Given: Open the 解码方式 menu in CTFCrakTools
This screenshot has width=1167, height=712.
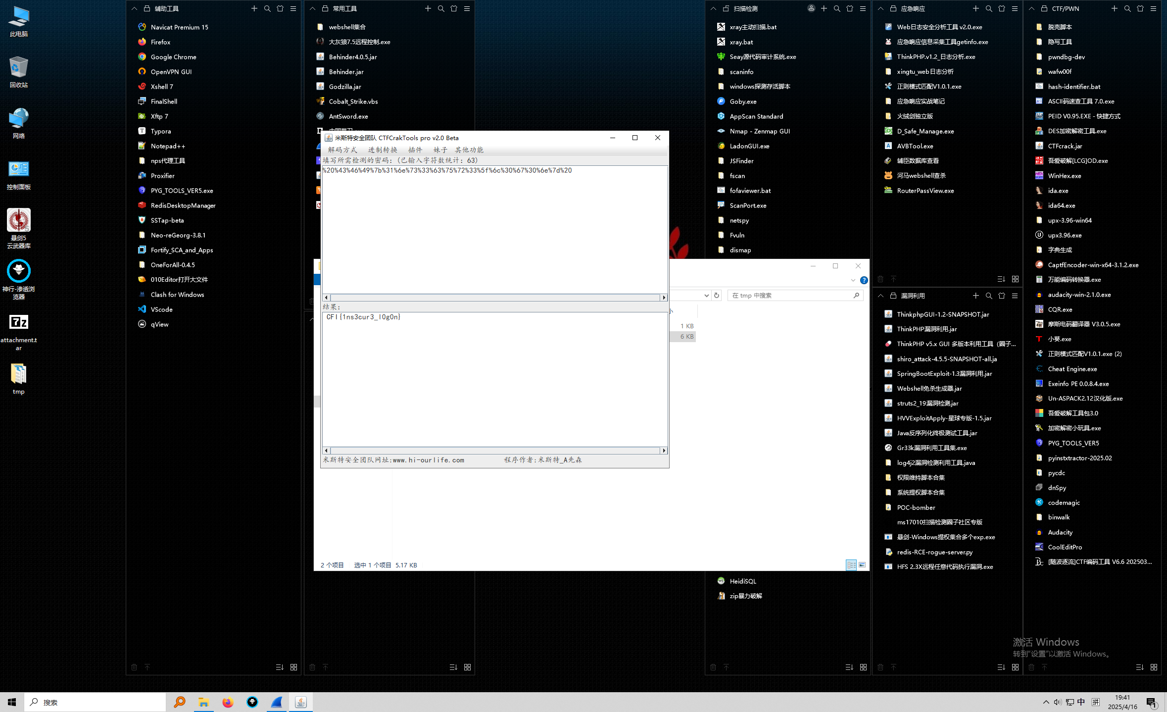Looking at the screenshot, I should click(x=342, y=150).
